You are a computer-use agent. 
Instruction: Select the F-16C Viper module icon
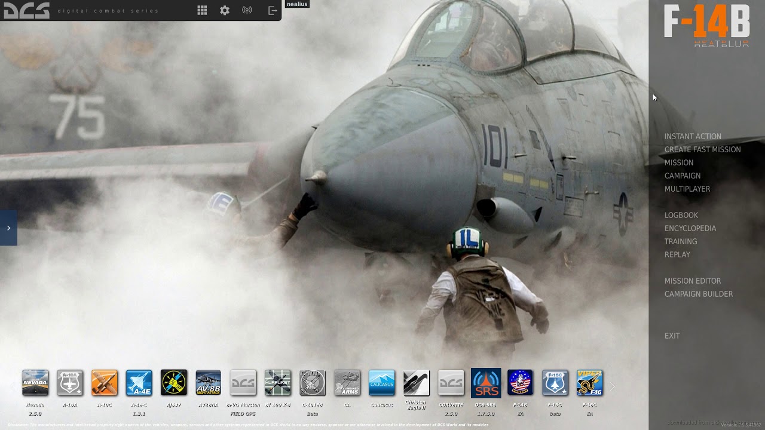pyautogui.click(x=590, y=383)
